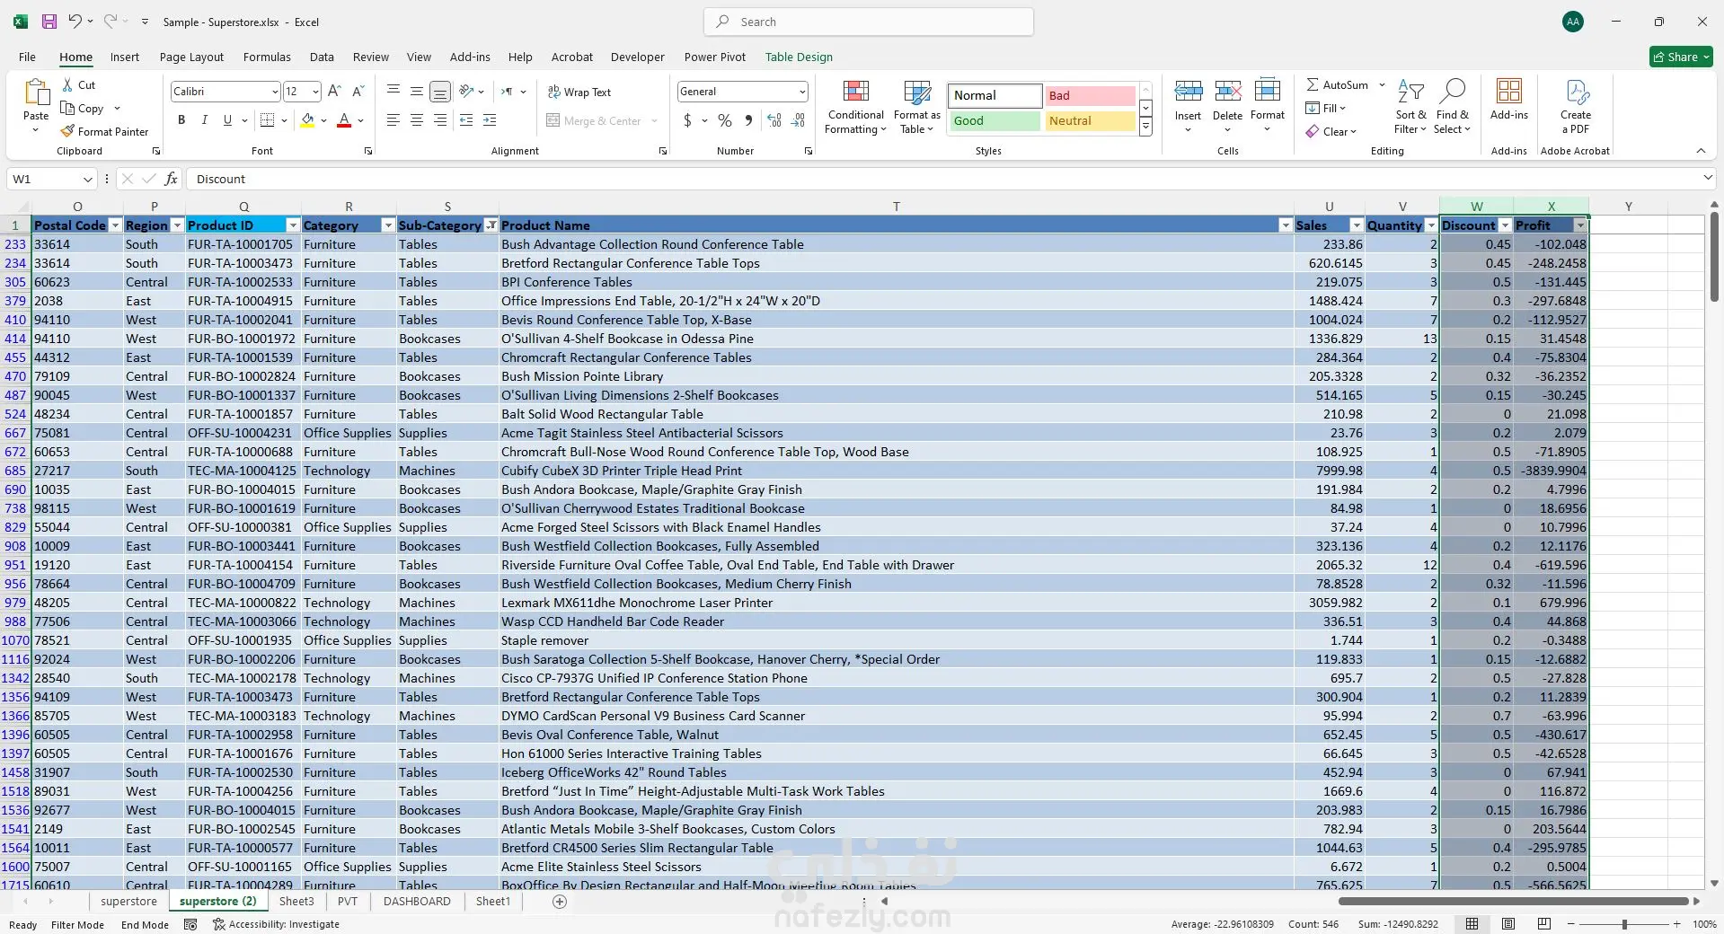Open the Sub-Category filter dropdown
The image size is (1724, 934).
tap(491, 225)
